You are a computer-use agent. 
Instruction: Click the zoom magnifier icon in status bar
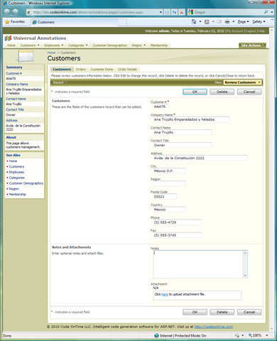[x=250, y=335]
